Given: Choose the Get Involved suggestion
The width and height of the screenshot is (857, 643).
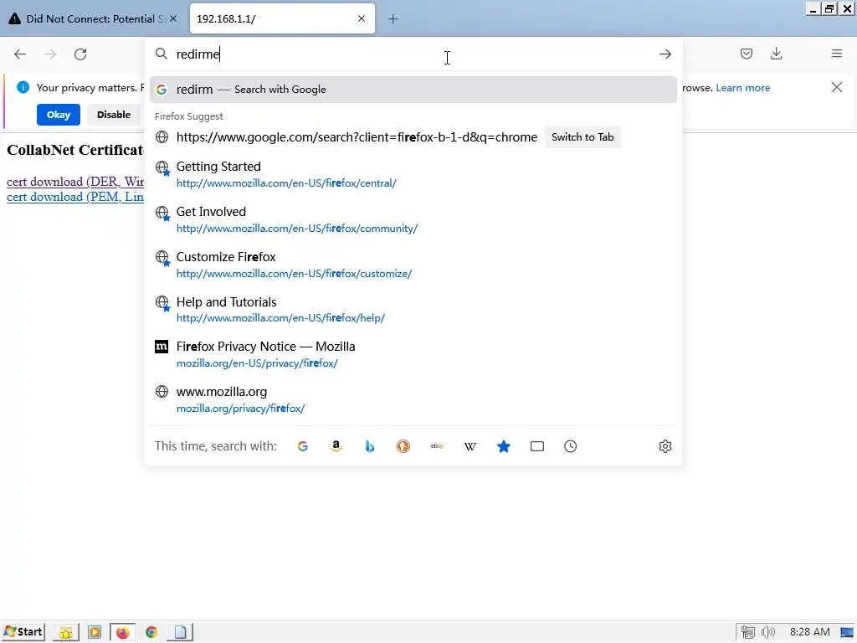Looking at the screenshot, I should click(x=413, y=220).
